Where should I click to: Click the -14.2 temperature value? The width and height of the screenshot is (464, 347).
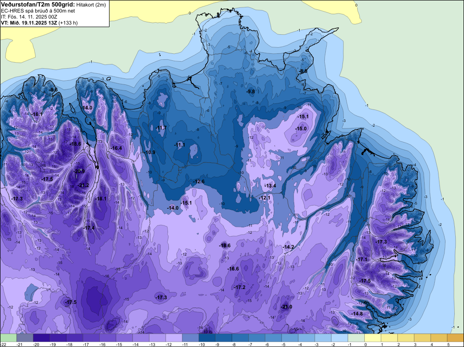tap(288, 247)
